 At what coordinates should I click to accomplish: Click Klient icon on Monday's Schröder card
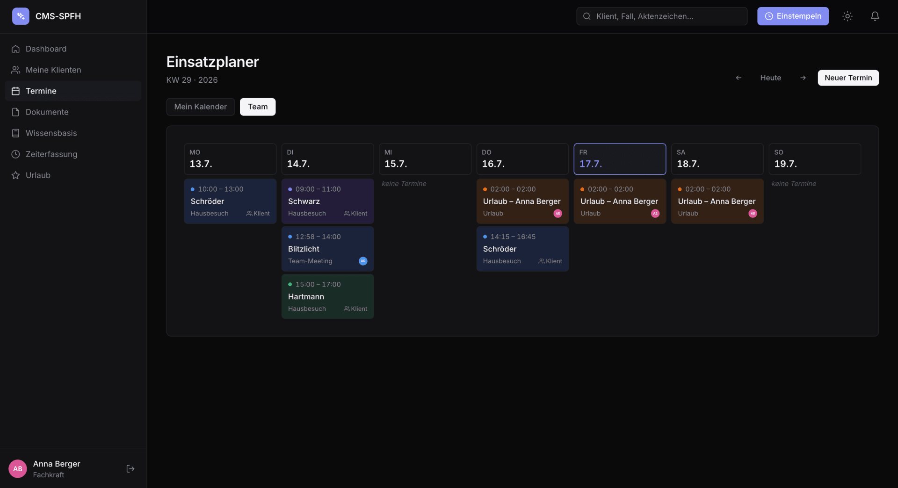(249, 214)
